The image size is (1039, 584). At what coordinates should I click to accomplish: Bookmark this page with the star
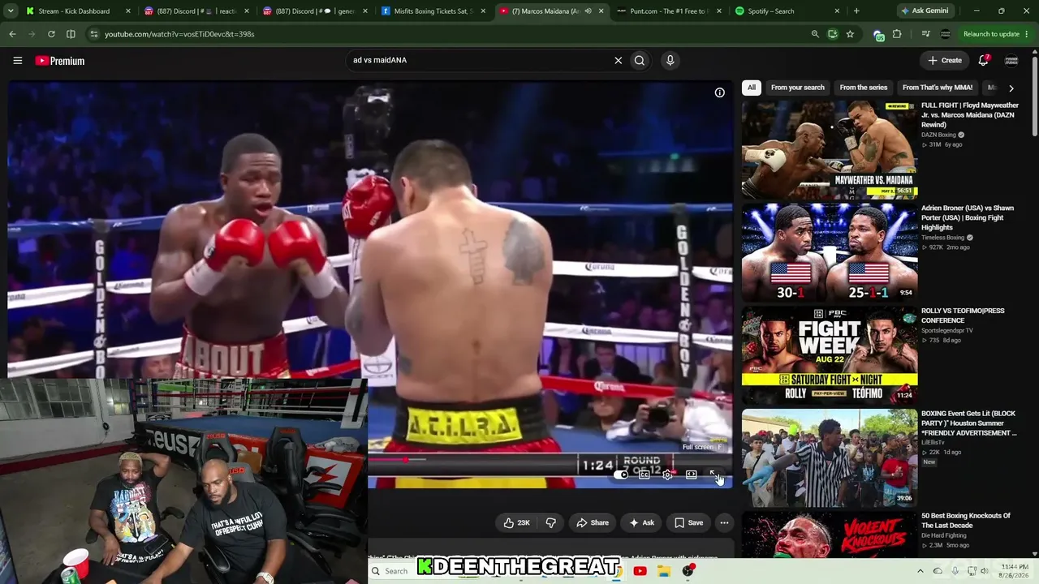pyautogui.click(x=850, y=34)
